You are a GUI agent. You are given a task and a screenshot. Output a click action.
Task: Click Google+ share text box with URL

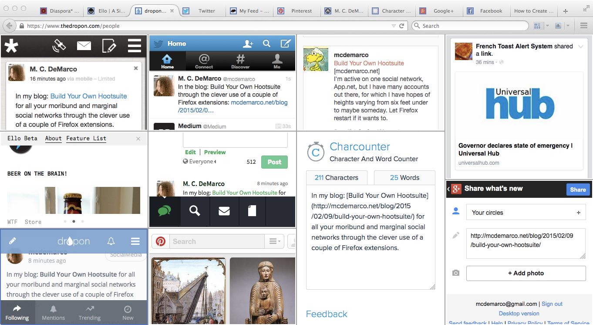526,244
